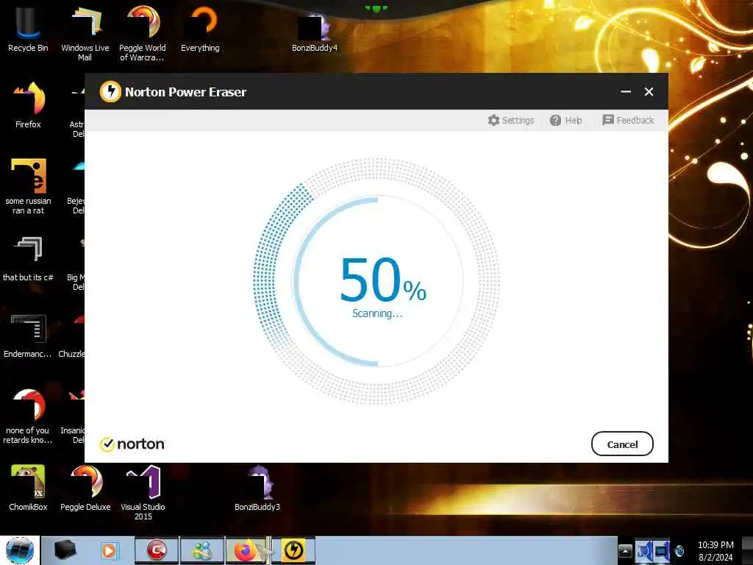Select the ChomikBox desktop icon
This screenshot has width=753, height=565.
click(28, 488)
